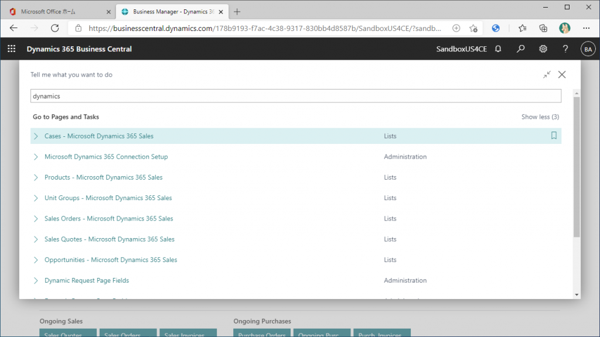Image resolution: width=600 pixels, height=337 pixels.
Task: Open Opportunities - Microsoft Dynamics 365 Sales
Action: click(x=111, y=260)
